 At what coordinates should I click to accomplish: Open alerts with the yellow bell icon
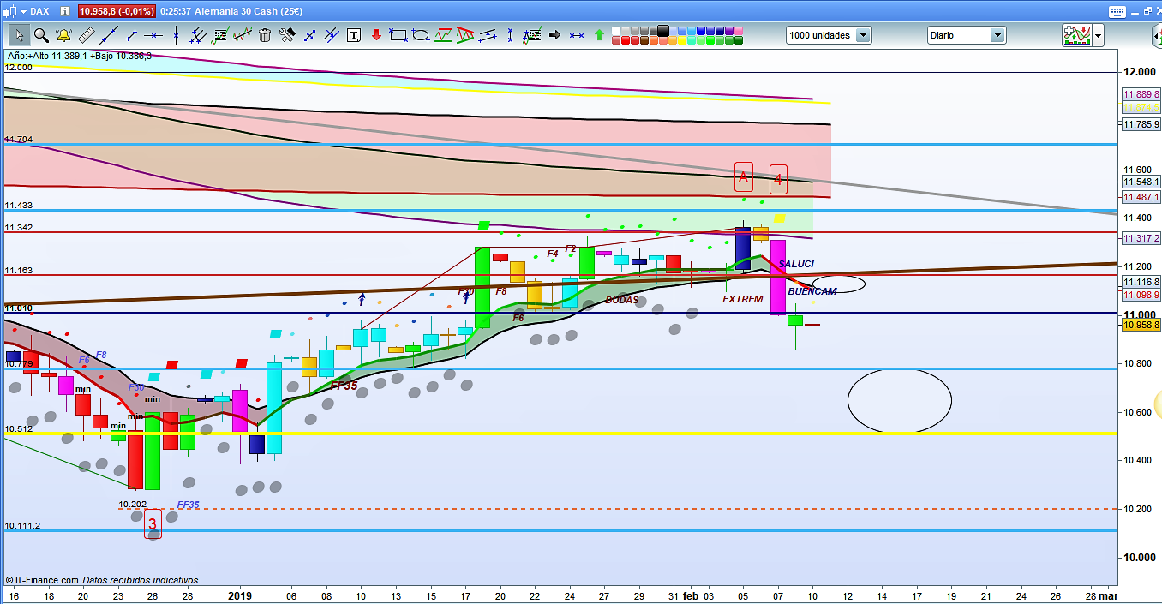pyautogui.click(x=63, y=35)
